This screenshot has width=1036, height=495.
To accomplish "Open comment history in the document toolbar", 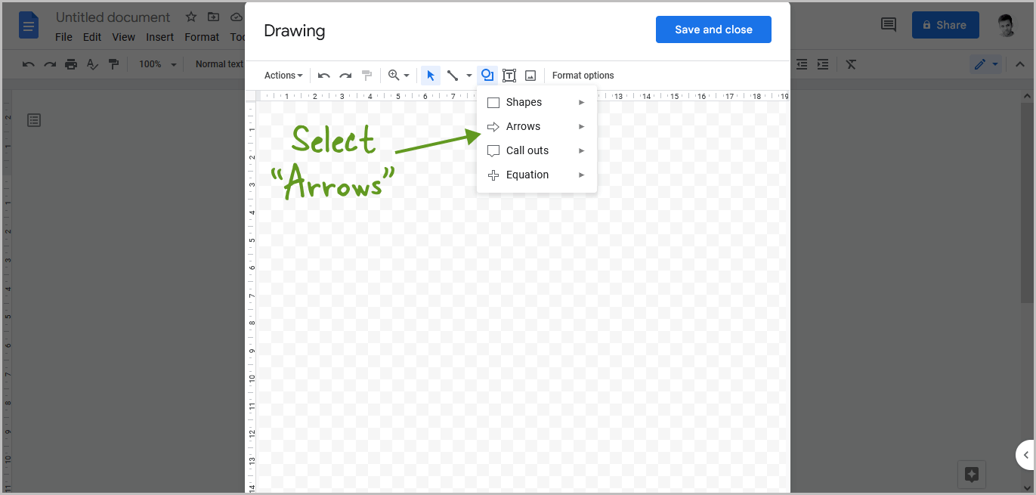I will click(888, 24).
